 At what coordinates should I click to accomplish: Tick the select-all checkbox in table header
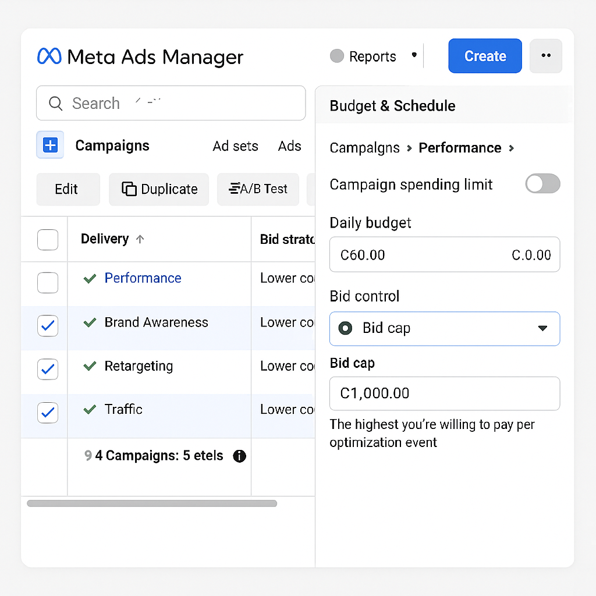click(48, 239)
